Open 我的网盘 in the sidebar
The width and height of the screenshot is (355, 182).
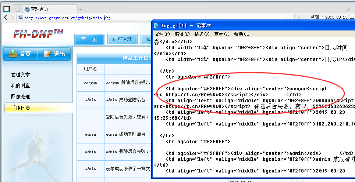point(20,85)
